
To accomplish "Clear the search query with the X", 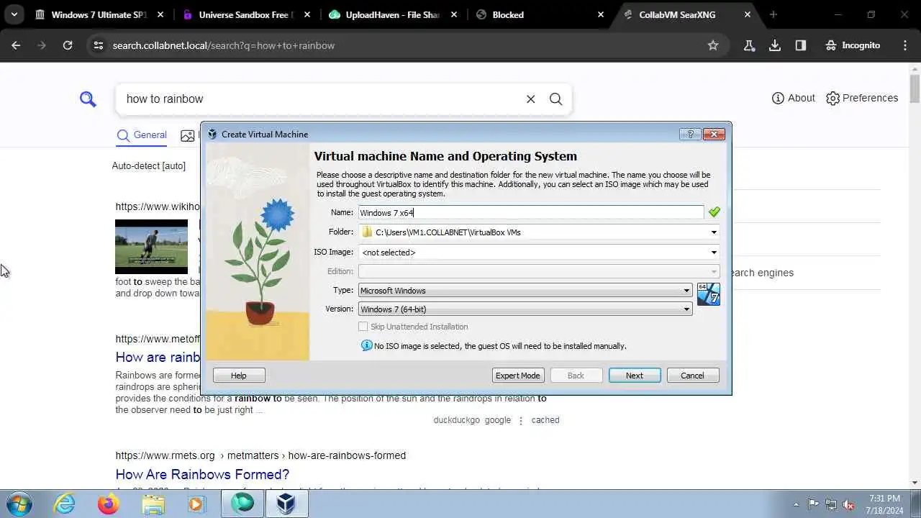I will [x=530, y=99].
